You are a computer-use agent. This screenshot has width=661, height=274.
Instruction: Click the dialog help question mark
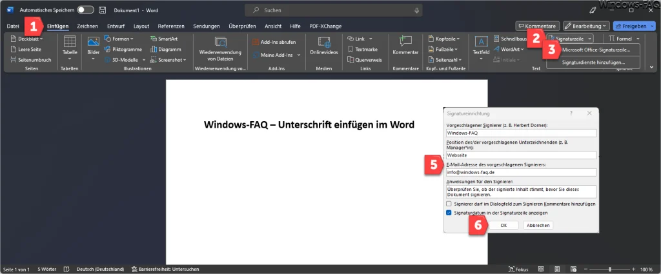[571, 113]
